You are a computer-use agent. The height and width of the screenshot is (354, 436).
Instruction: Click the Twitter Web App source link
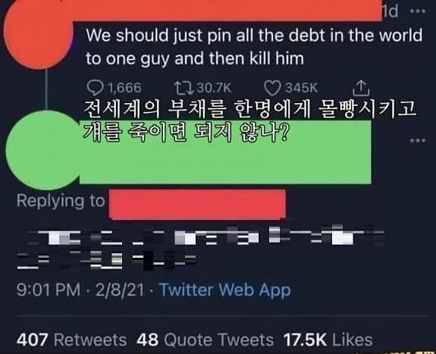[x=225, y=290]
